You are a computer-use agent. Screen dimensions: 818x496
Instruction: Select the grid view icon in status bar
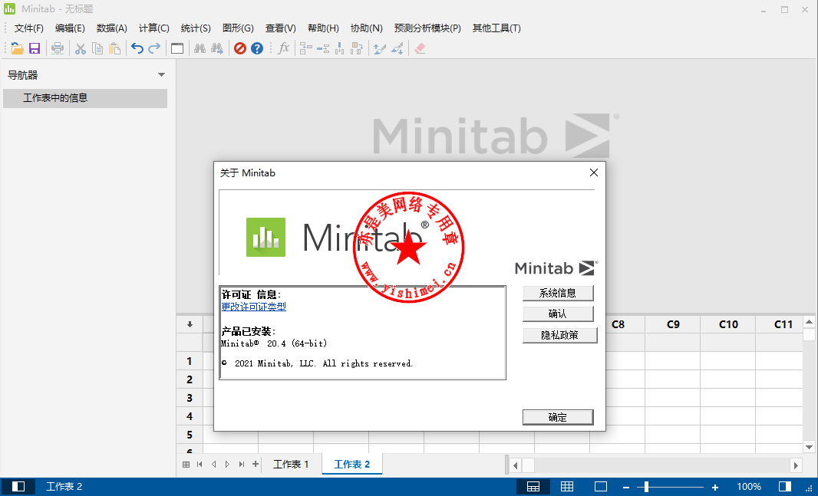point(567,486)
